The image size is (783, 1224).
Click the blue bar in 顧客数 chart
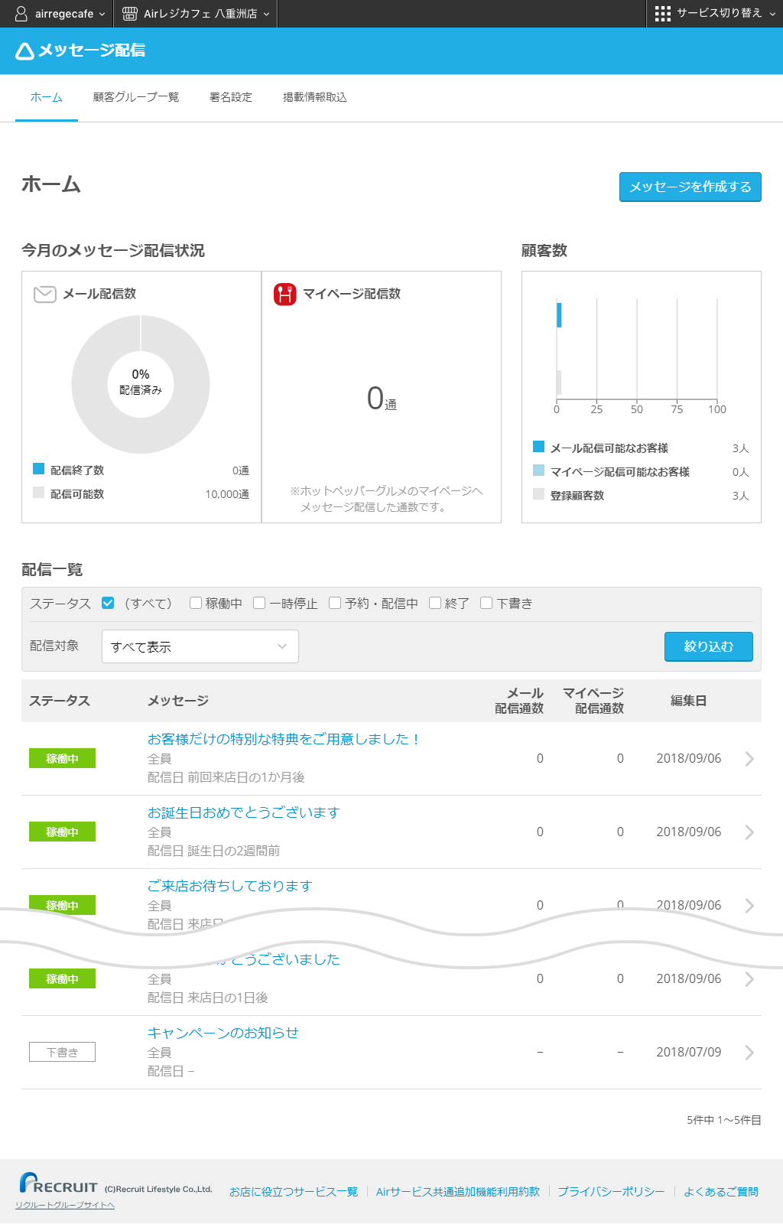[x=559, y=315]
